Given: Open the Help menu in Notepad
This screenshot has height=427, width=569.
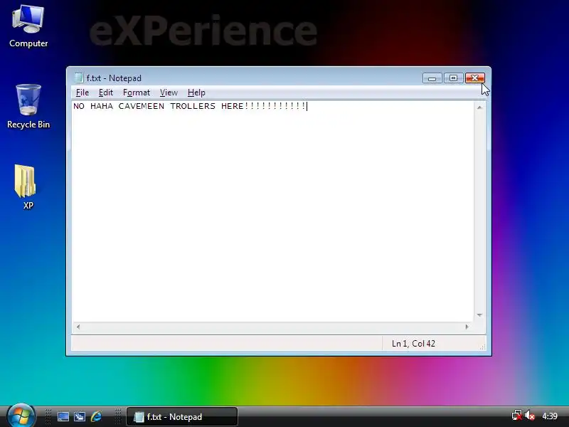Looking at the screenshot, I should point(196,93).
